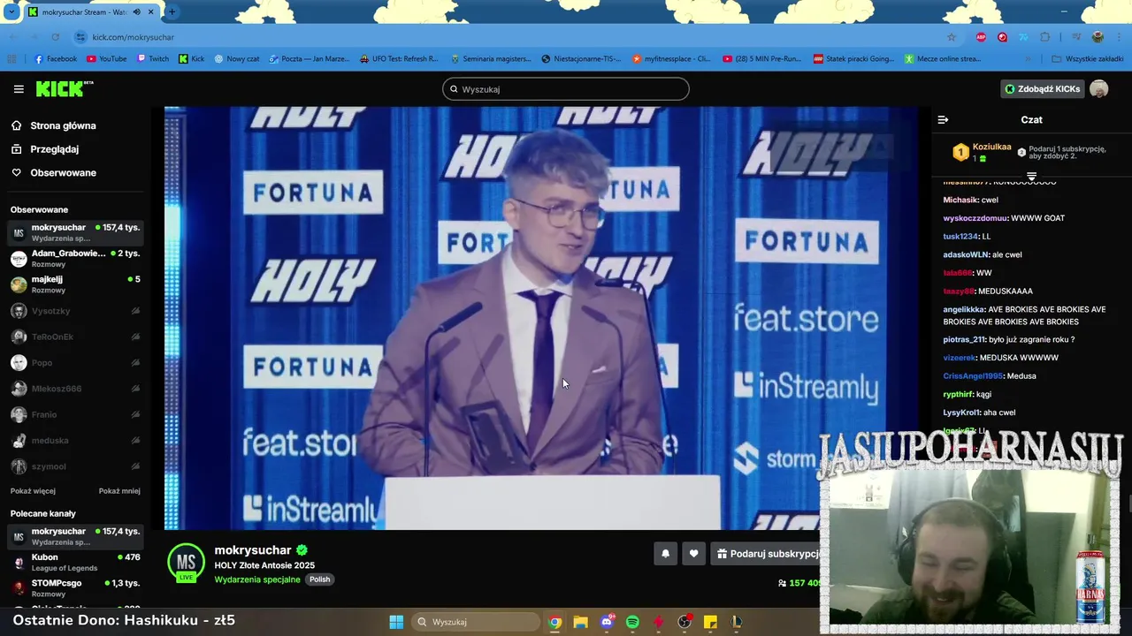
Task: Mute the tab audio speaker icon
Action: click(x=137, y=12)
